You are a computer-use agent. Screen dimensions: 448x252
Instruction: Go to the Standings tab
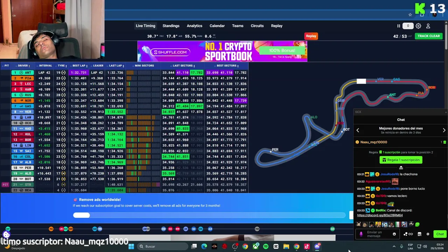(171, 26)
